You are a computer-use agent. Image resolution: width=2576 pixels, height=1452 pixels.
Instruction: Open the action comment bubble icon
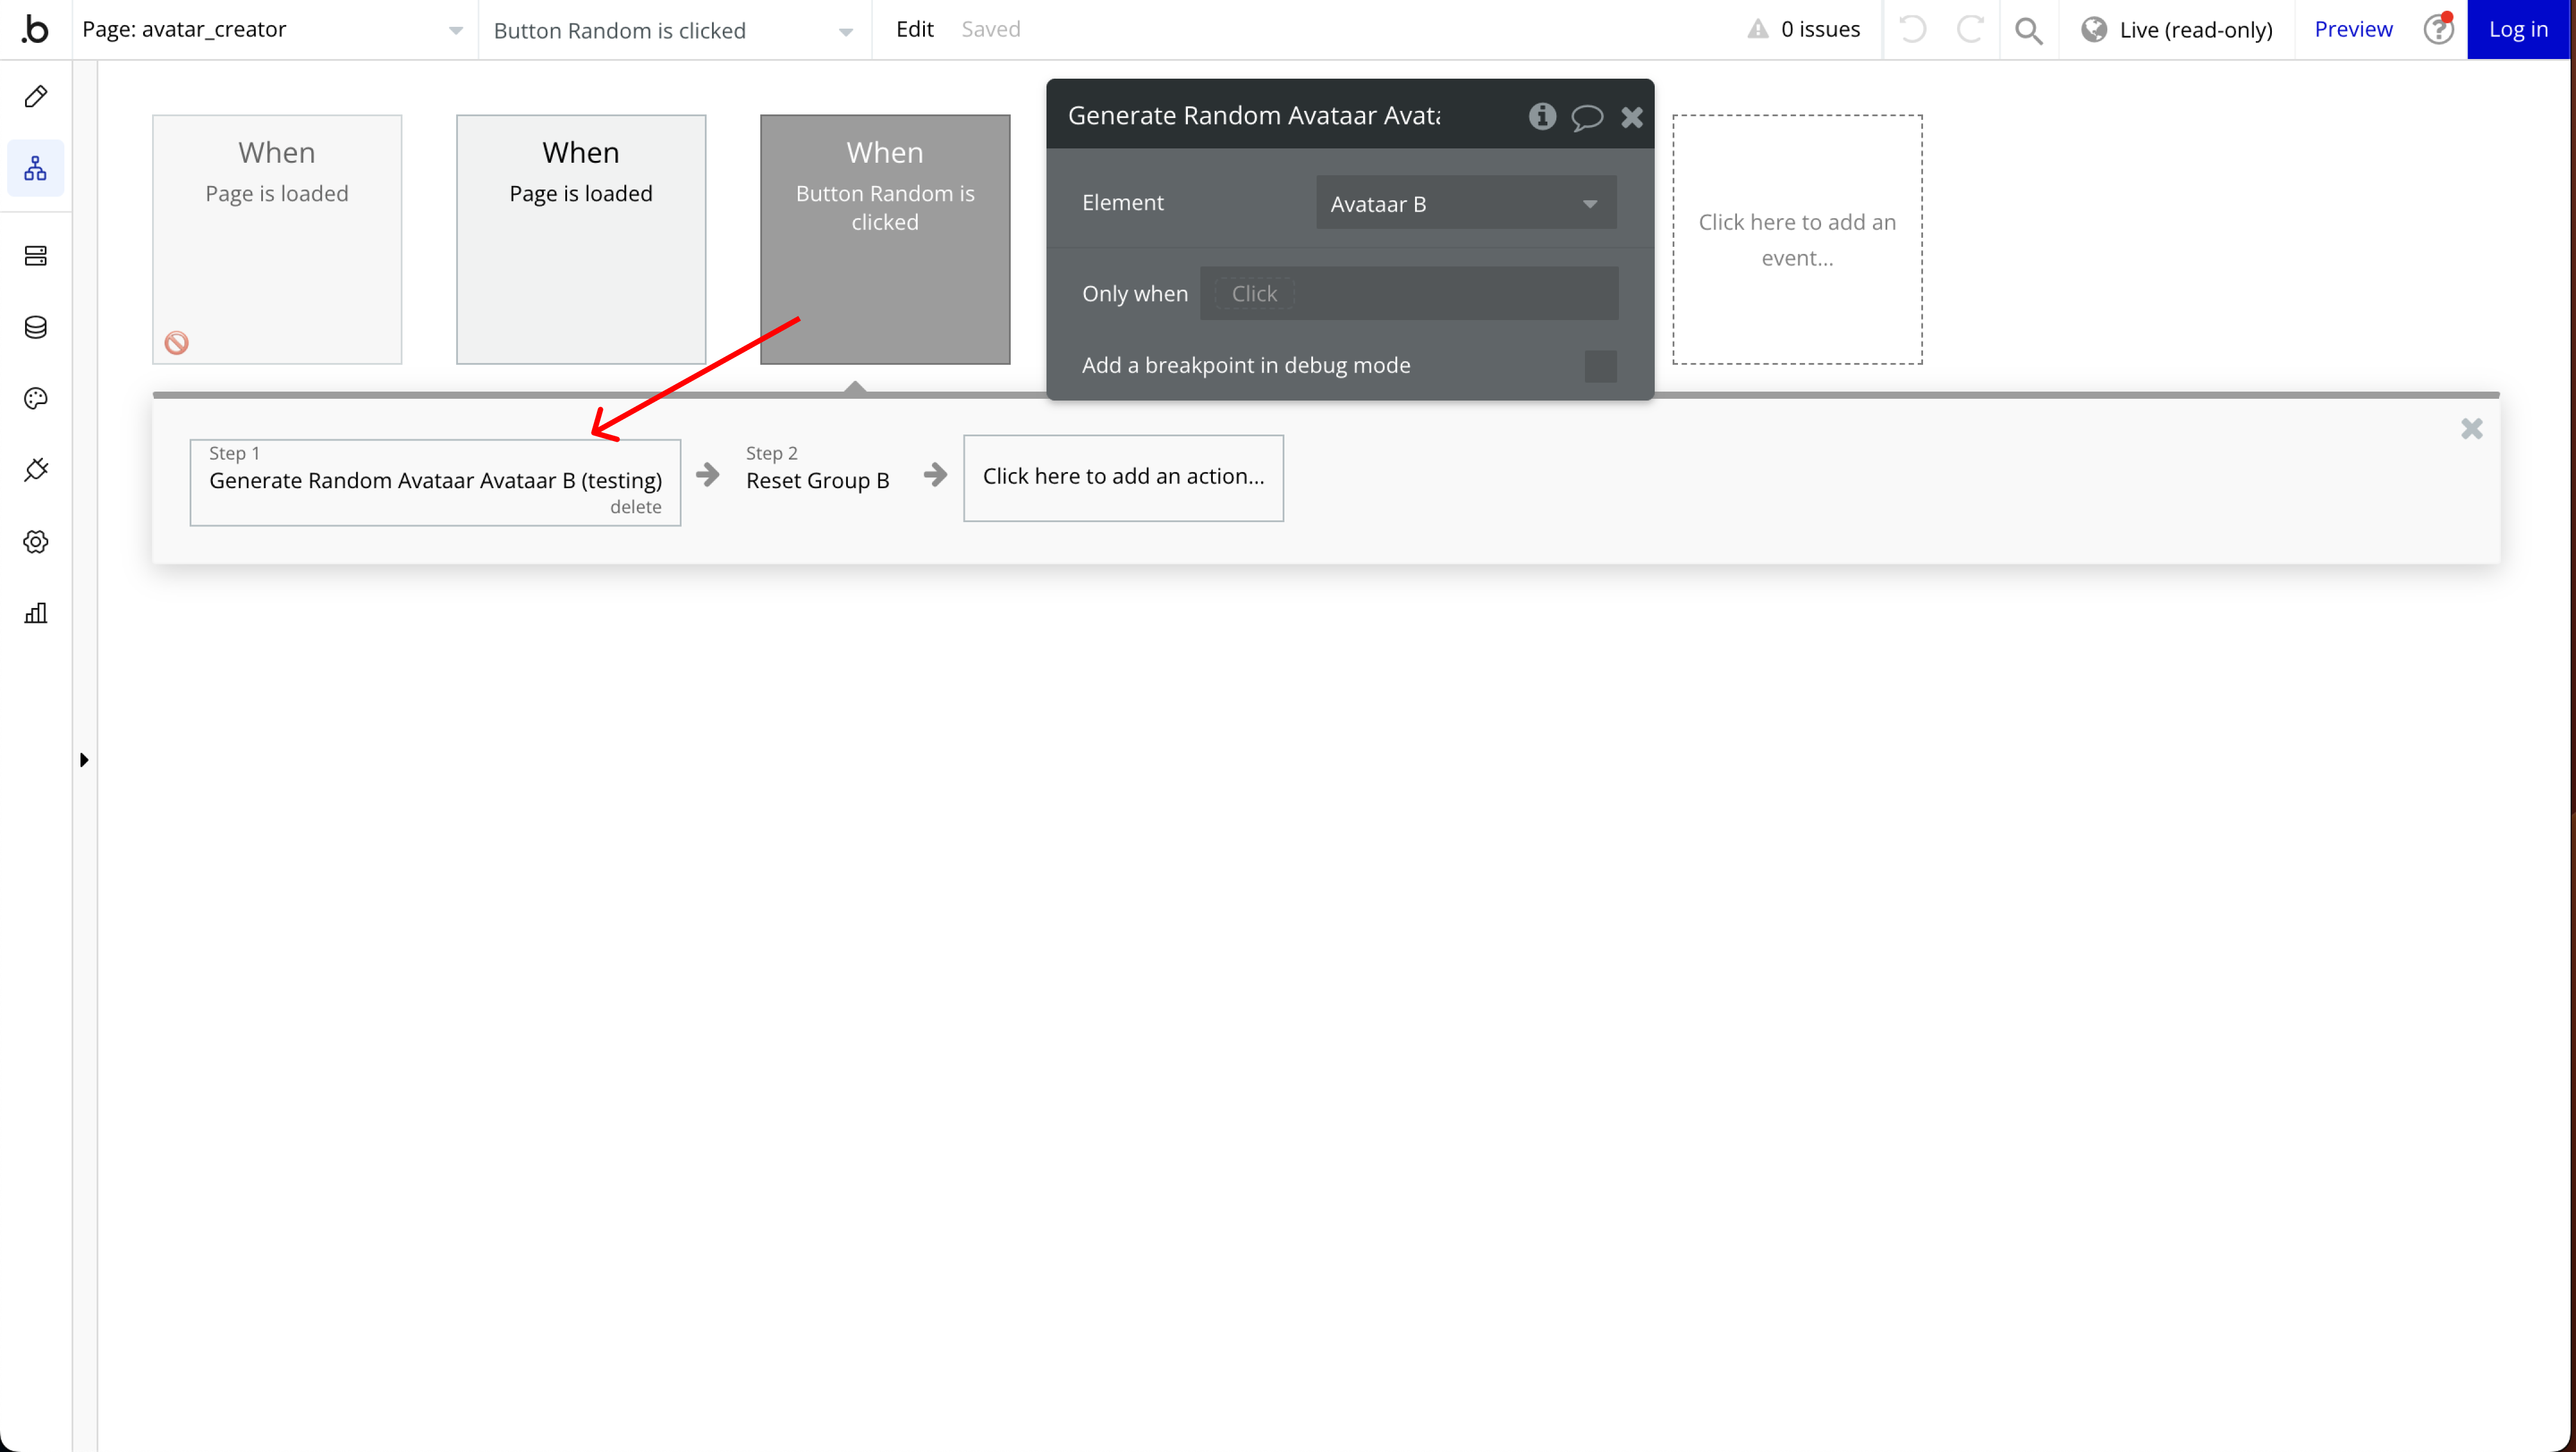click(1586, 117)
